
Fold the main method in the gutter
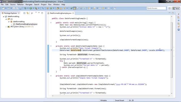coord(51,23)
